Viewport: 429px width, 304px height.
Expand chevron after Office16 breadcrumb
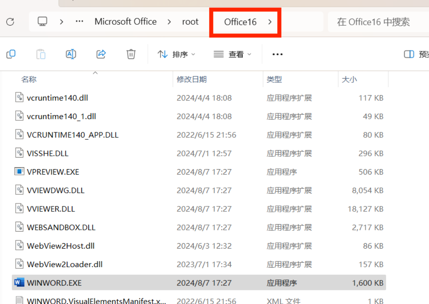pos(270,22)
